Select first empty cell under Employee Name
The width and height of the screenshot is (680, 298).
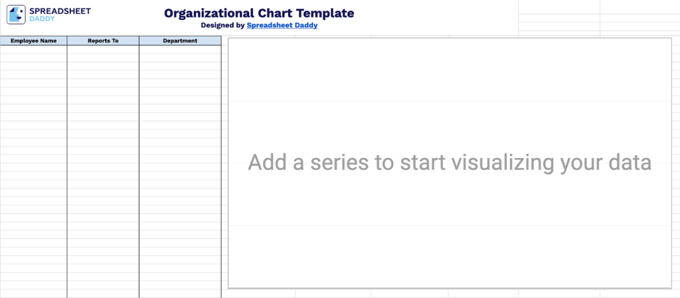pyautogui.click(x=33, y=49)
